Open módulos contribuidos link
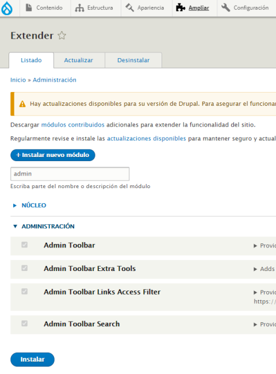The image size is (276, 374). 73,125
